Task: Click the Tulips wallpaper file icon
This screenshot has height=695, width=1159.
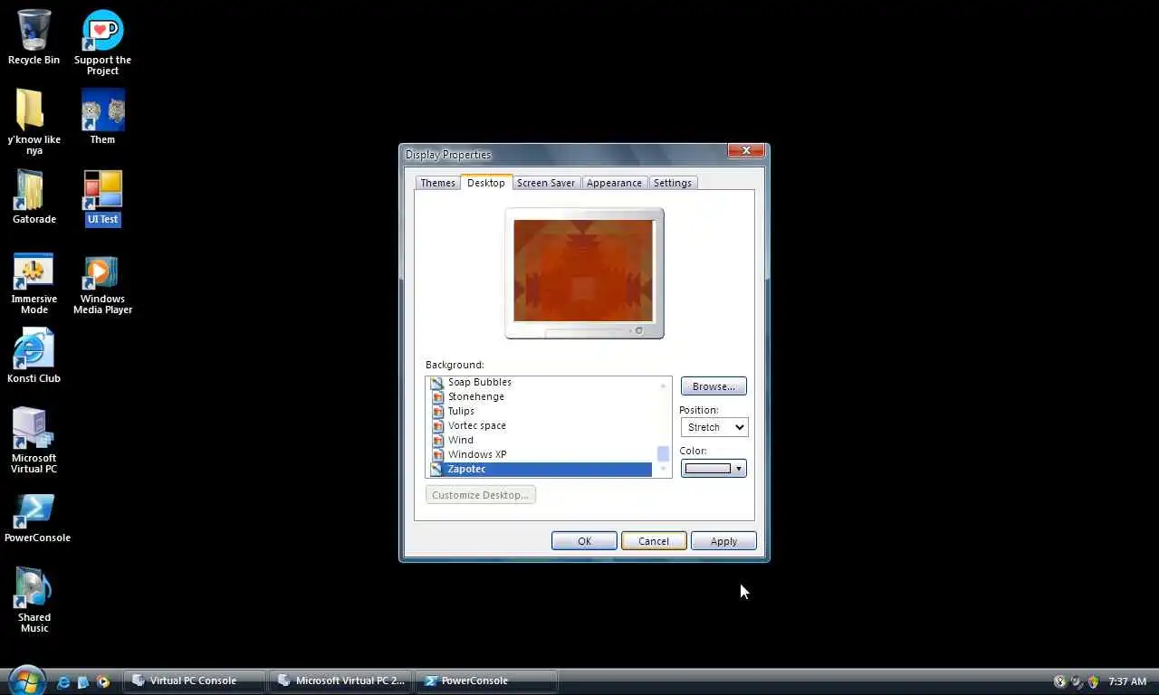Action: (x=437, y=412)
